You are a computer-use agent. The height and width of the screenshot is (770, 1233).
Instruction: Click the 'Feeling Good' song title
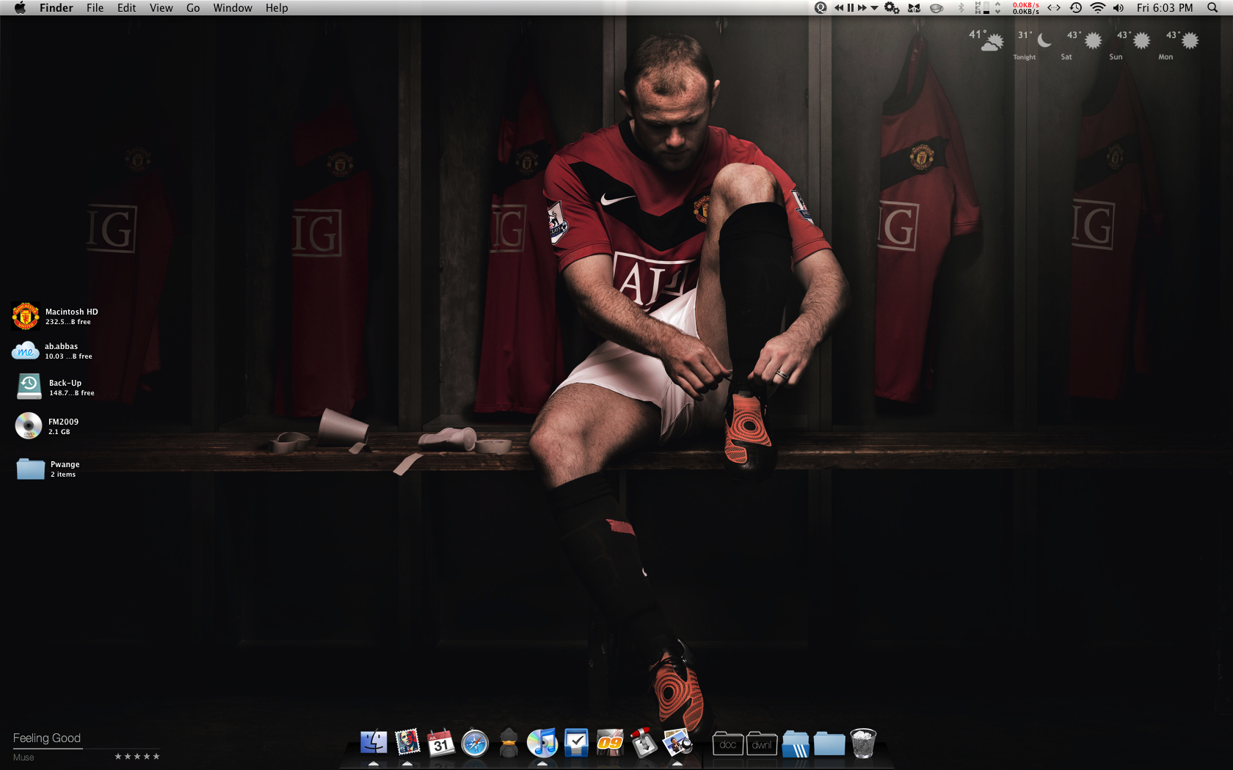(x=47, y=738)
